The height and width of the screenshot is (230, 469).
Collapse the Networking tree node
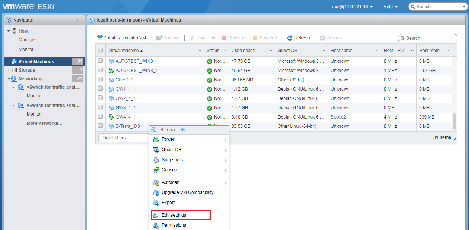pyautogui.click(x=9, y=79)
